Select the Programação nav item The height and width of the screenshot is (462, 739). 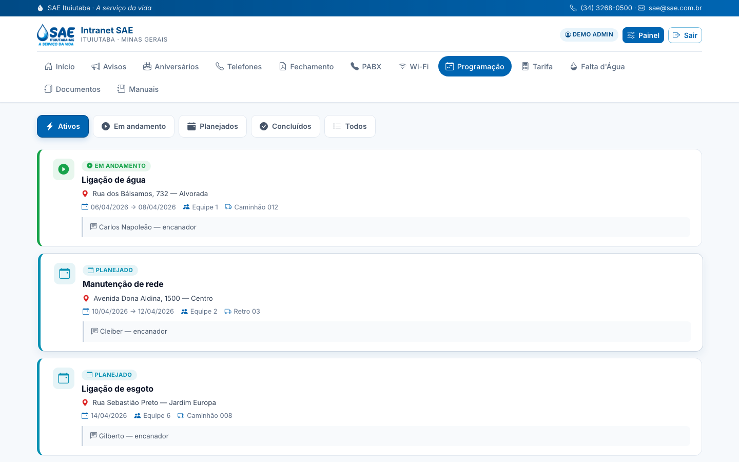point(475,66)
